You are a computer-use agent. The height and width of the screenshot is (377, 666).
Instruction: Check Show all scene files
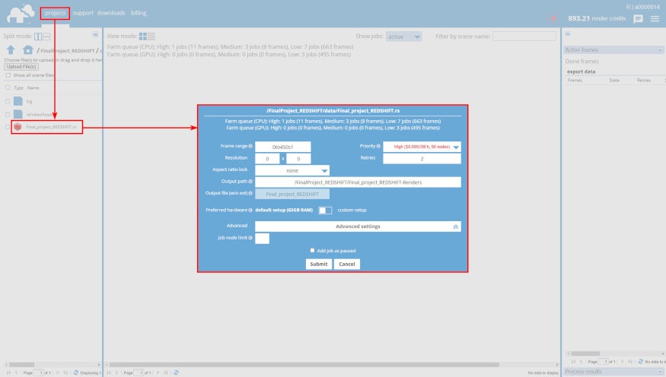click(8, 75)
